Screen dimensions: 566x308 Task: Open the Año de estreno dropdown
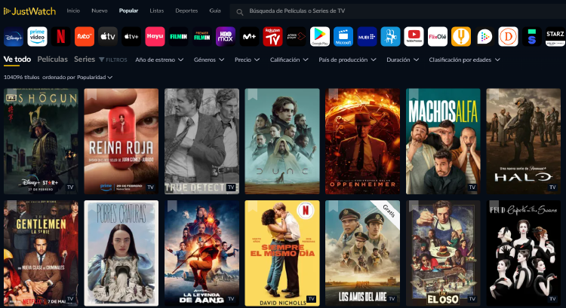click(160, 59)
